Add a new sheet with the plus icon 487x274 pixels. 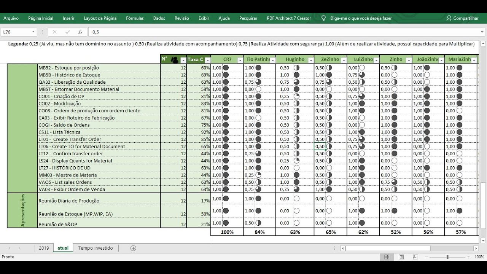[133, 248]
